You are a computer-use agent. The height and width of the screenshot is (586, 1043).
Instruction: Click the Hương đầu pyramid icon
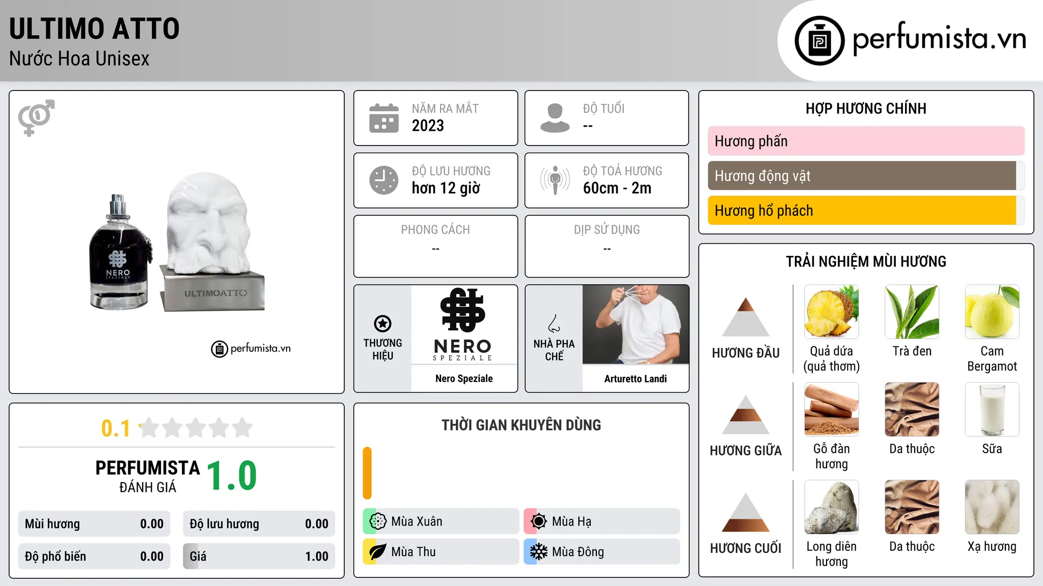click(746, 317)
